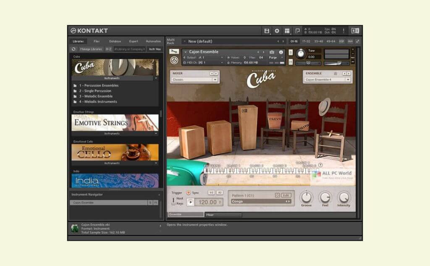Screen dimensions: 430x266
Task: Show the 17-32 instrument page
Action: (x=306, y=42)
